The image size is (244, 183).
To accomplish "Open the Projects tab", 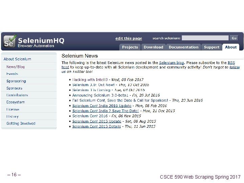I will pos(130,47).
